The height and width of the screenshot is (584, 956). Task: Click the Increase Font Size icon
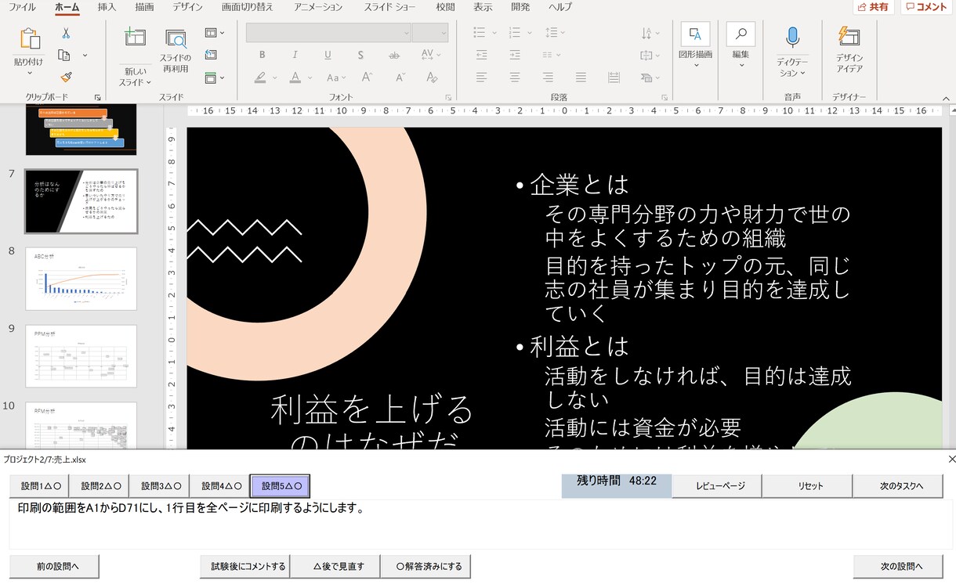(367, 78)
